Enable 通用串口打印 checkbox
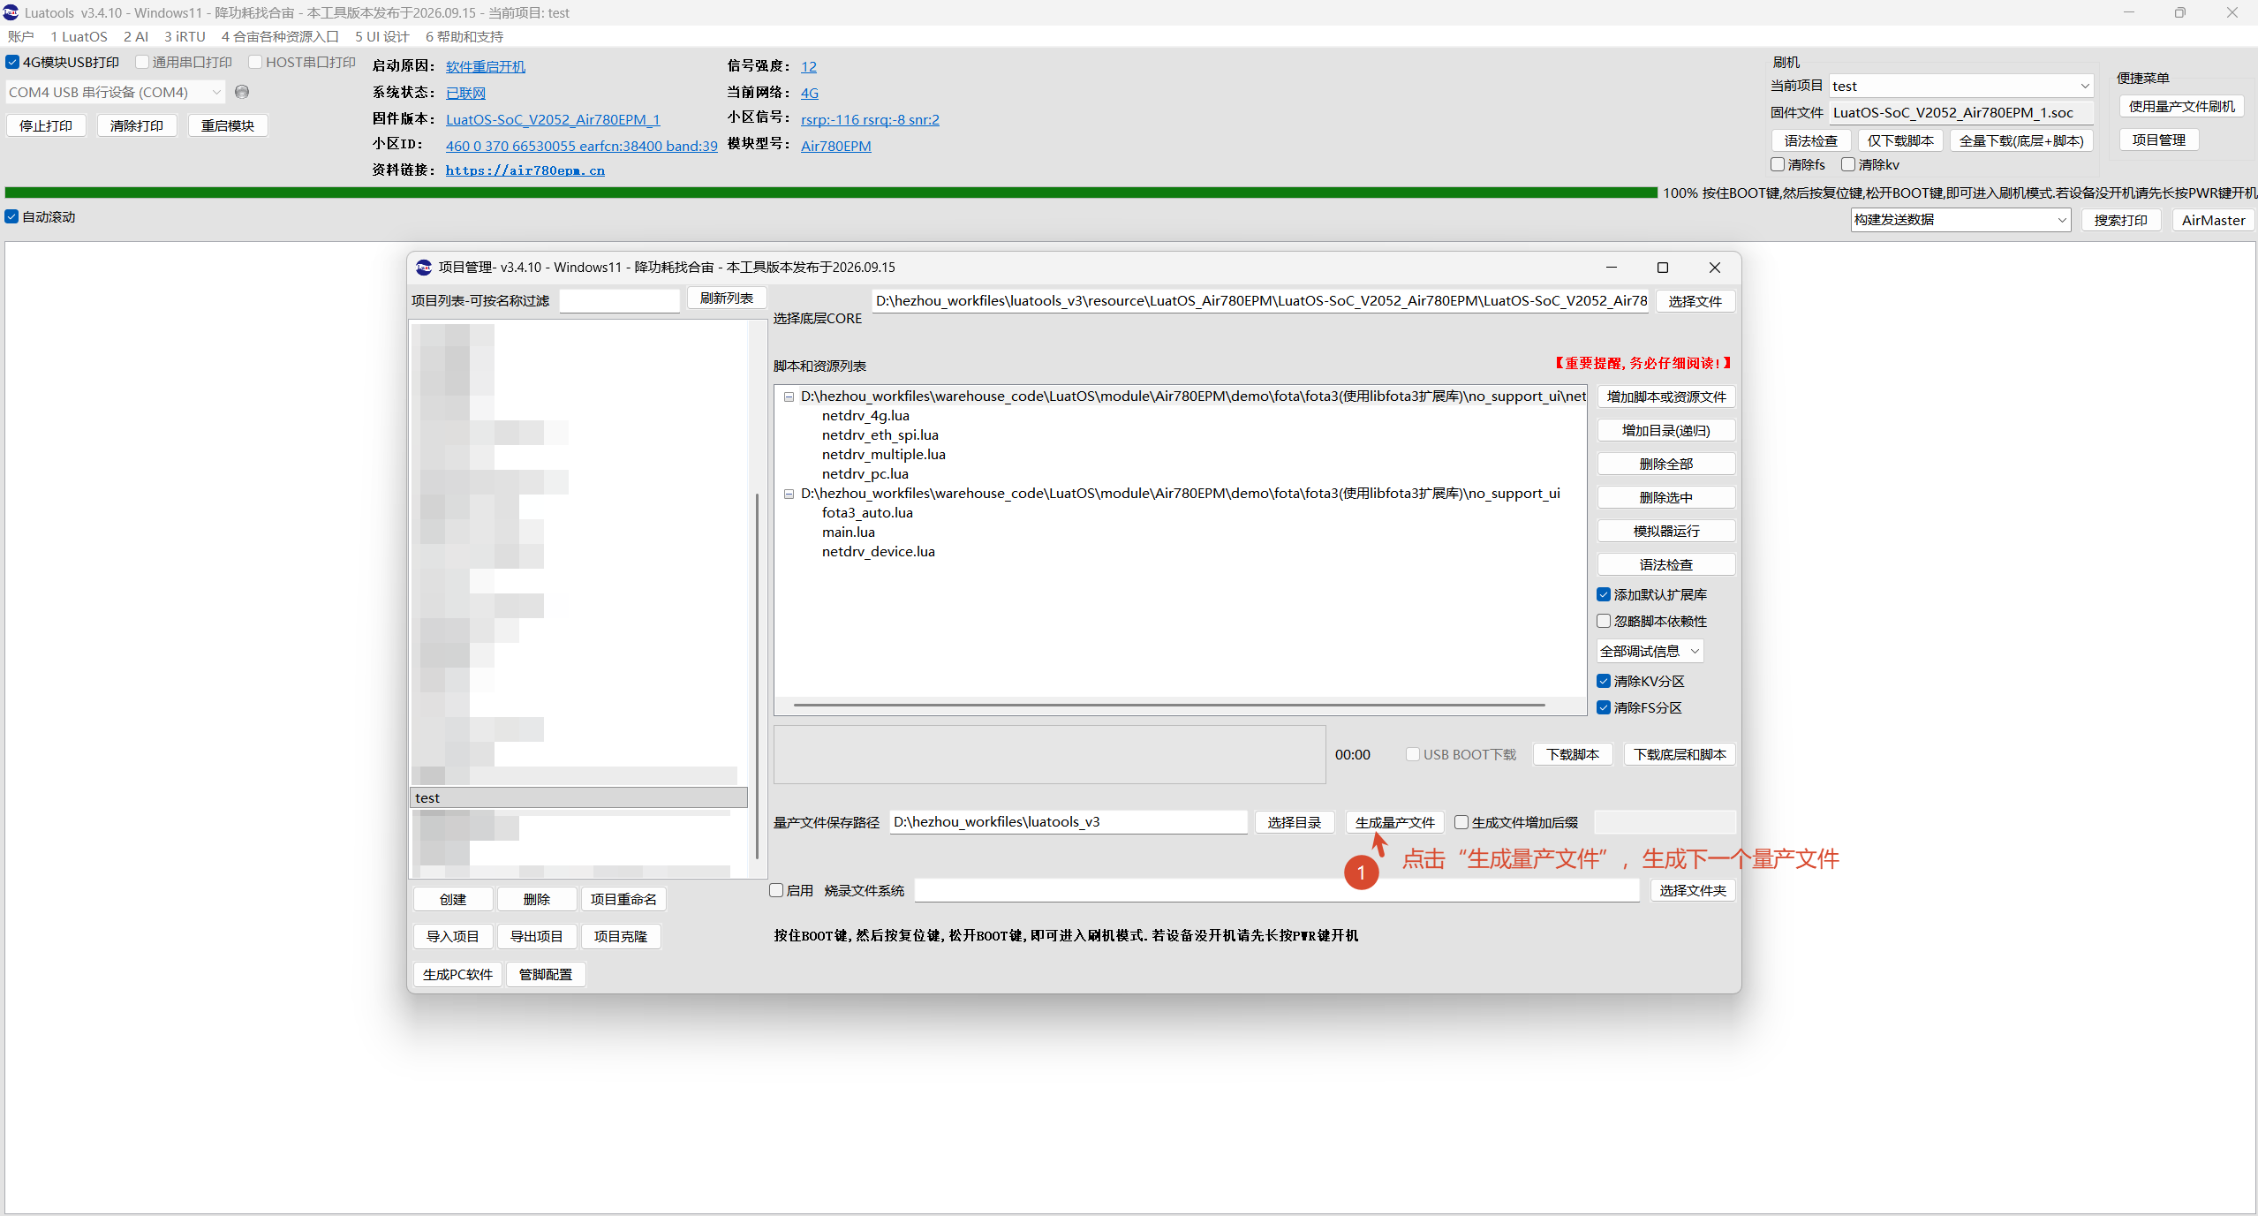The image size is (2258, 1216). point(141,62)
